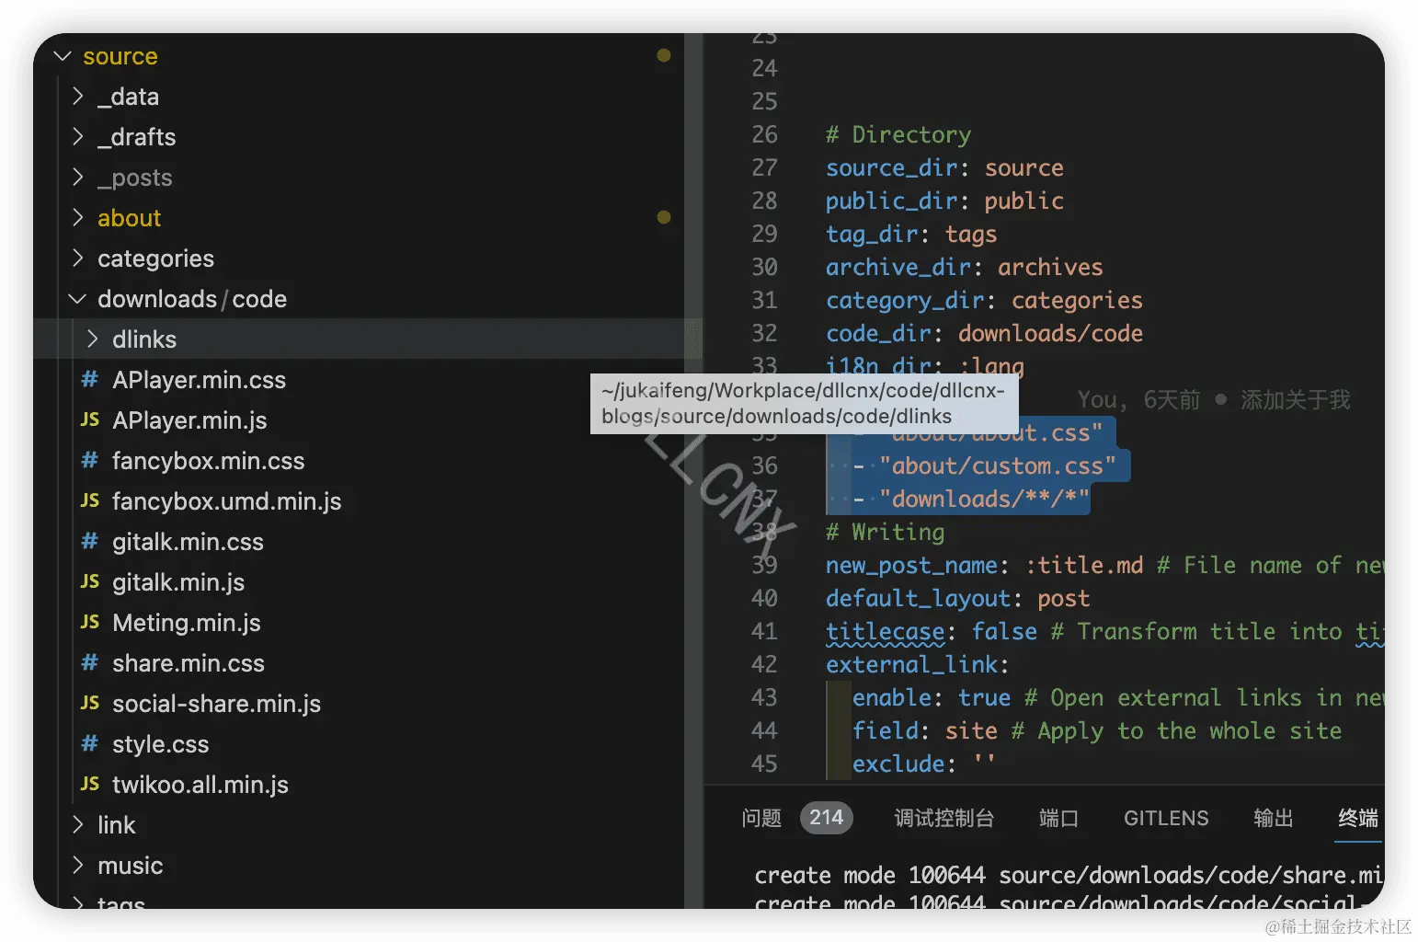Click the 214 problems count badge

826,818
